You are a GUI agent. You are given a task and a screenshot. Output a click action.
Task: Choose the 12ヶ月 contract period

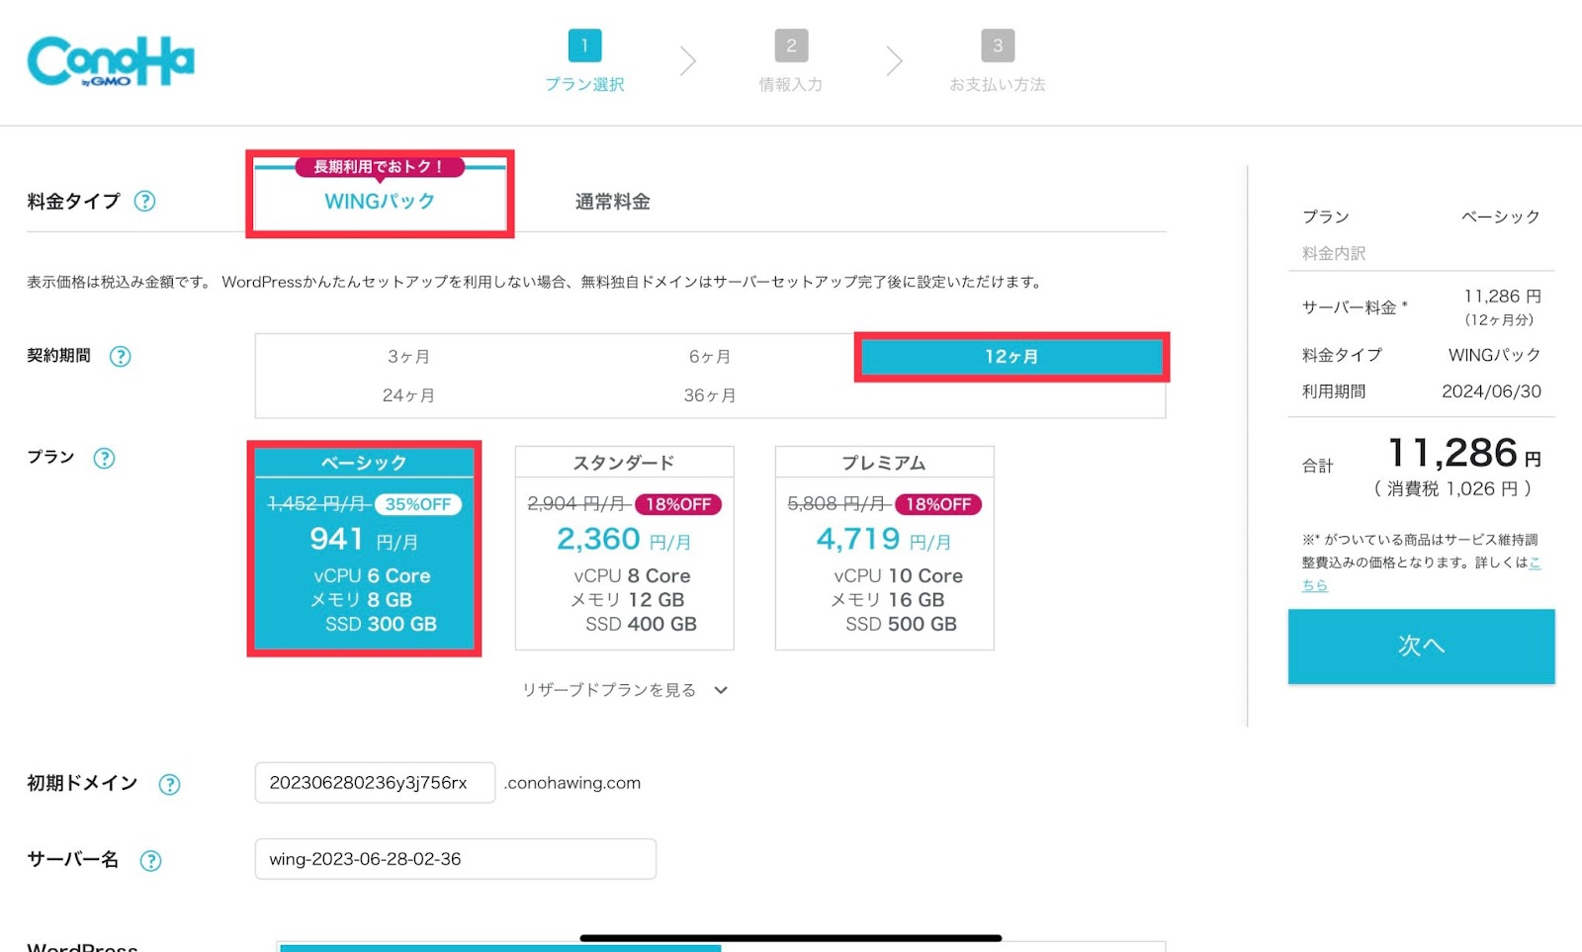(1011, 356)
